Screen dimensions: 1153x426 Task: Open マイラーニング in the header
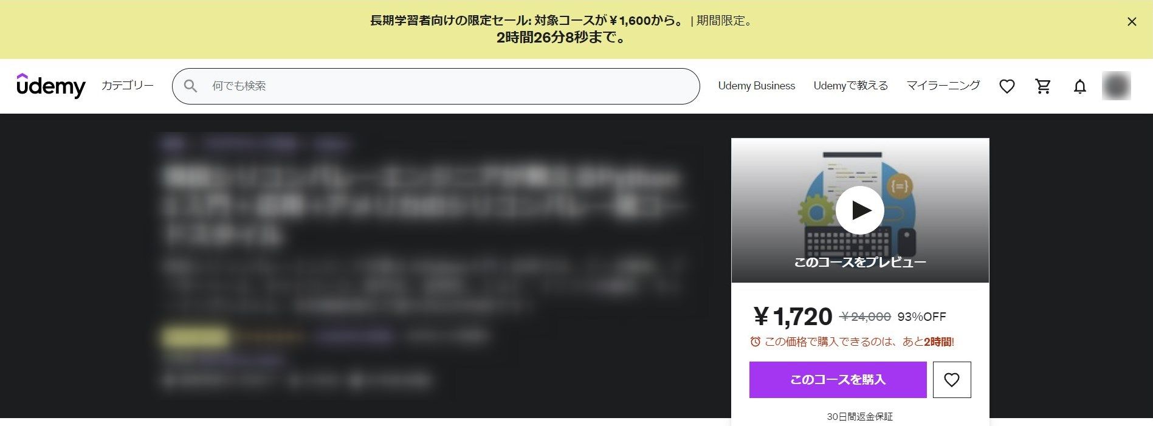pos(943,86)
